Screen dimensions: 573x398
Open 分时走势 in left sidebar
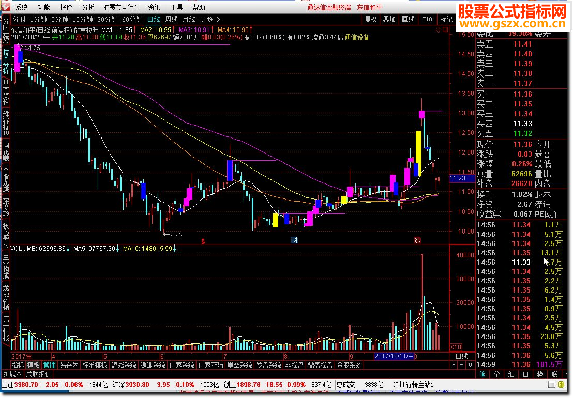click(6, 31)
